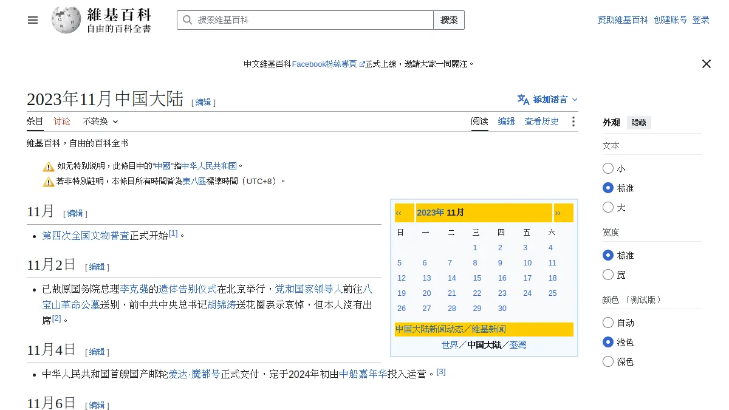The width and height of the screenshot is (729, 410).
Task: Dismiss the Facebook banner with the X
Action: coord(707,64)
